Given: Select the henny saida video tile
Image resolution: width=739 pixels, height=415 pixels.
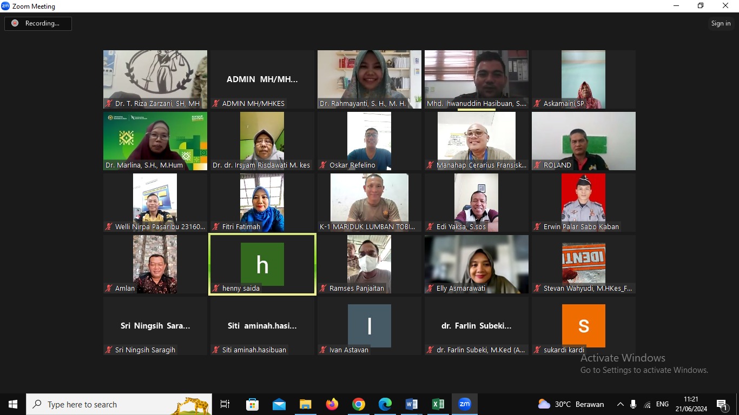Looking at the screenshot, I should point(262,264).
